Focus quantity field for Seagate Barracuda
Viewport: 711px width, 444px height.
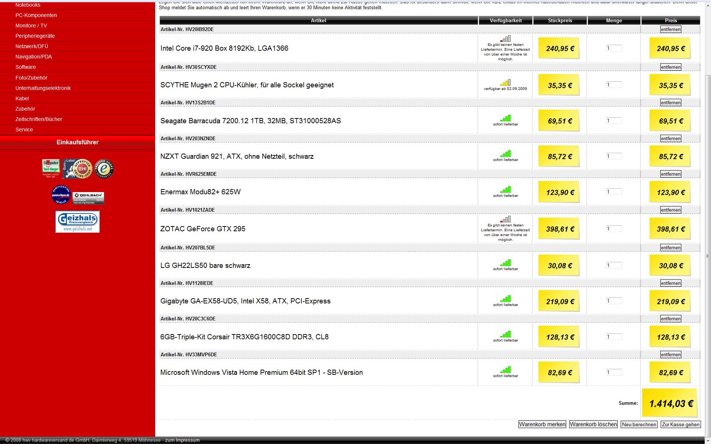tap(614, 121)
